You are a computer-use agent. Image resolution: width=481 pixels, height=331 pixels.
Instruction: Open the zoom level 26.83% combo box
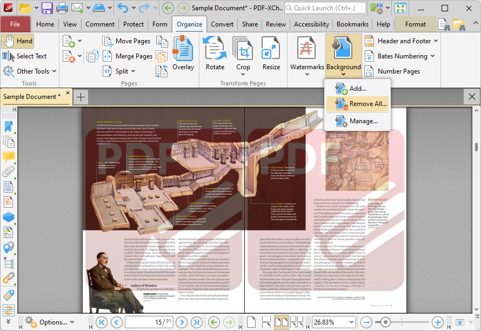pyautogui.click(x=334, y=322)
